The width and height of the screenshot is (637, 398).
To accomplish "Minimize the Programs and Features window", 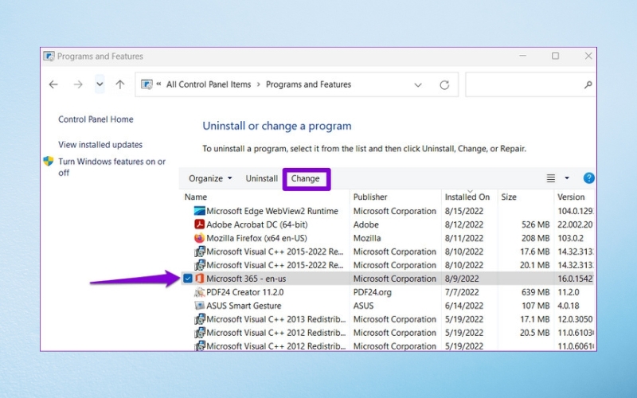I will coord(523,56).
